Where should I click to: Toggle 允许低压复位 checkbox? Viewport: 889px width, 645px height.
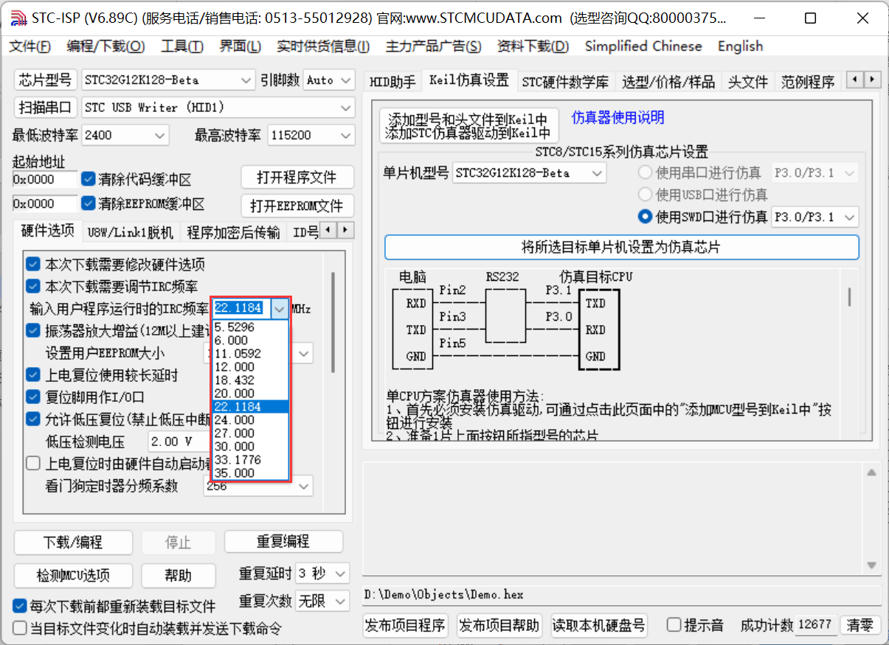(33, 419)
